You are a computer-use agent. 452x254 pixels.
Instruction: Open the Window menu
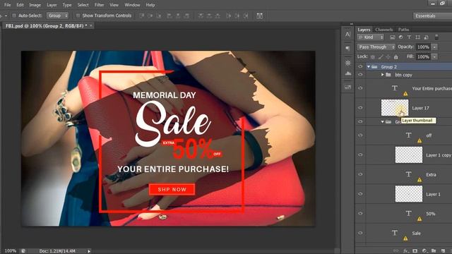(x=132, y=5)
